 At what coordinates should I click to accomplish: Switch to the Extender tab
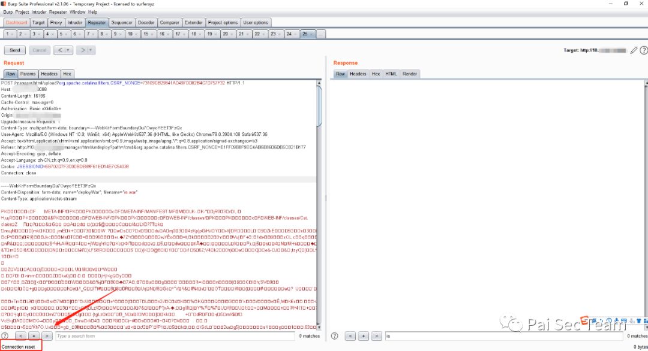tap(193, 23)
